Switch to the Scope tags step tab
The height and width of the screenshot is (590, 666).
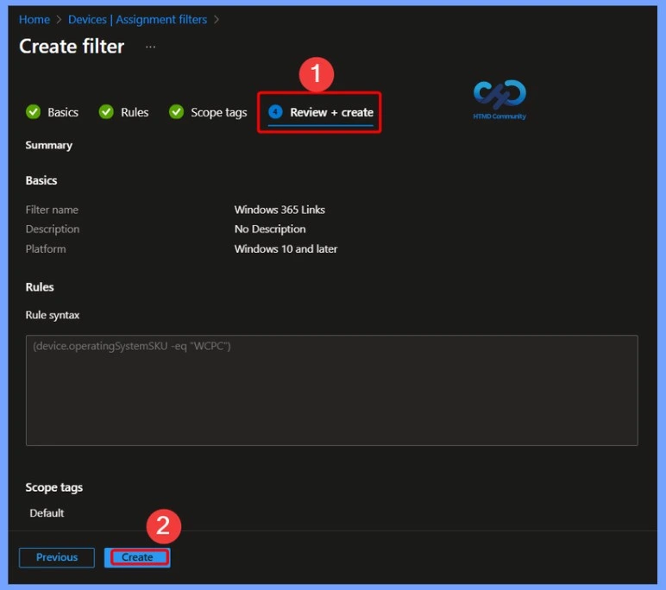pyautogui.click(x=219, y=112)
